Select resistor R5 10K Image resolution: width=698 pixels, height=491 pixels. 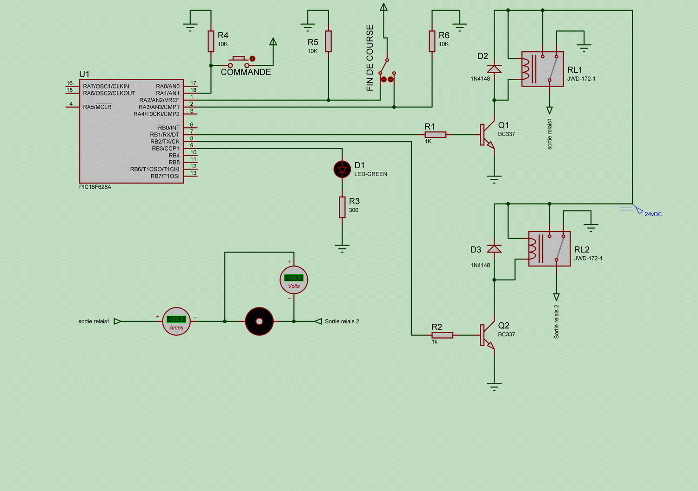[329, 41]
